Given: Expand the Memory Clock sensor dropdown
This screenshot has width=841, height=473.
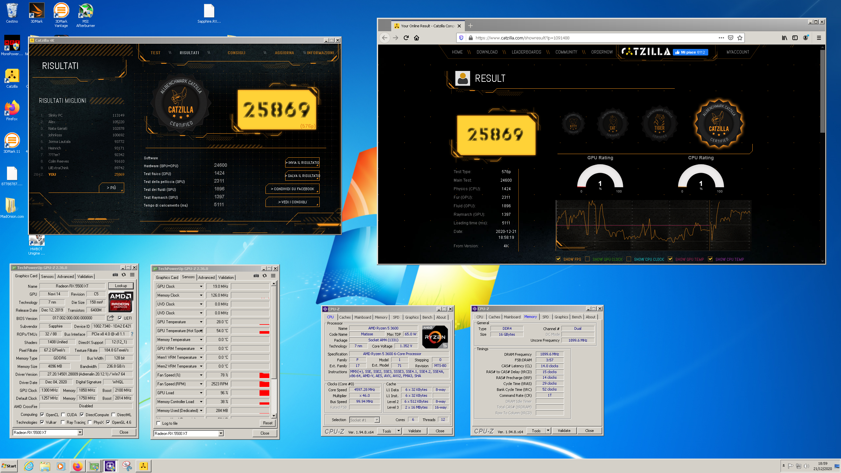Looking at the screenshot, I should pos(201,295).
